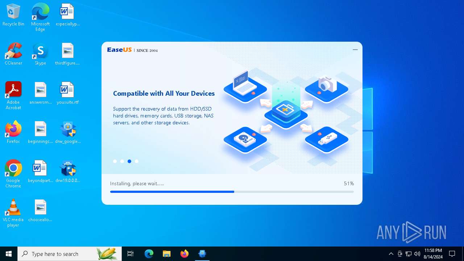This screenshot has height=261, width=464.
Task: Open the CCleaner desktop shortcut
Action: coord(13,54)
